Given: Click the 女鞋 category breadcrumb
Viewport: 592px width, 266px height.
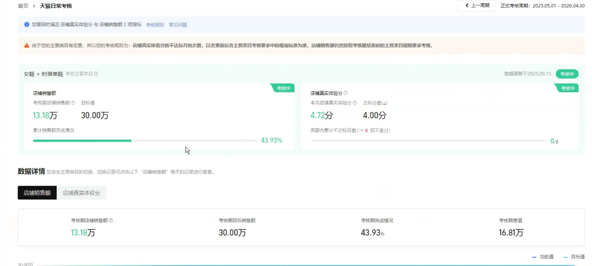Looking at the screenshot, I should (x=29, y=74).
